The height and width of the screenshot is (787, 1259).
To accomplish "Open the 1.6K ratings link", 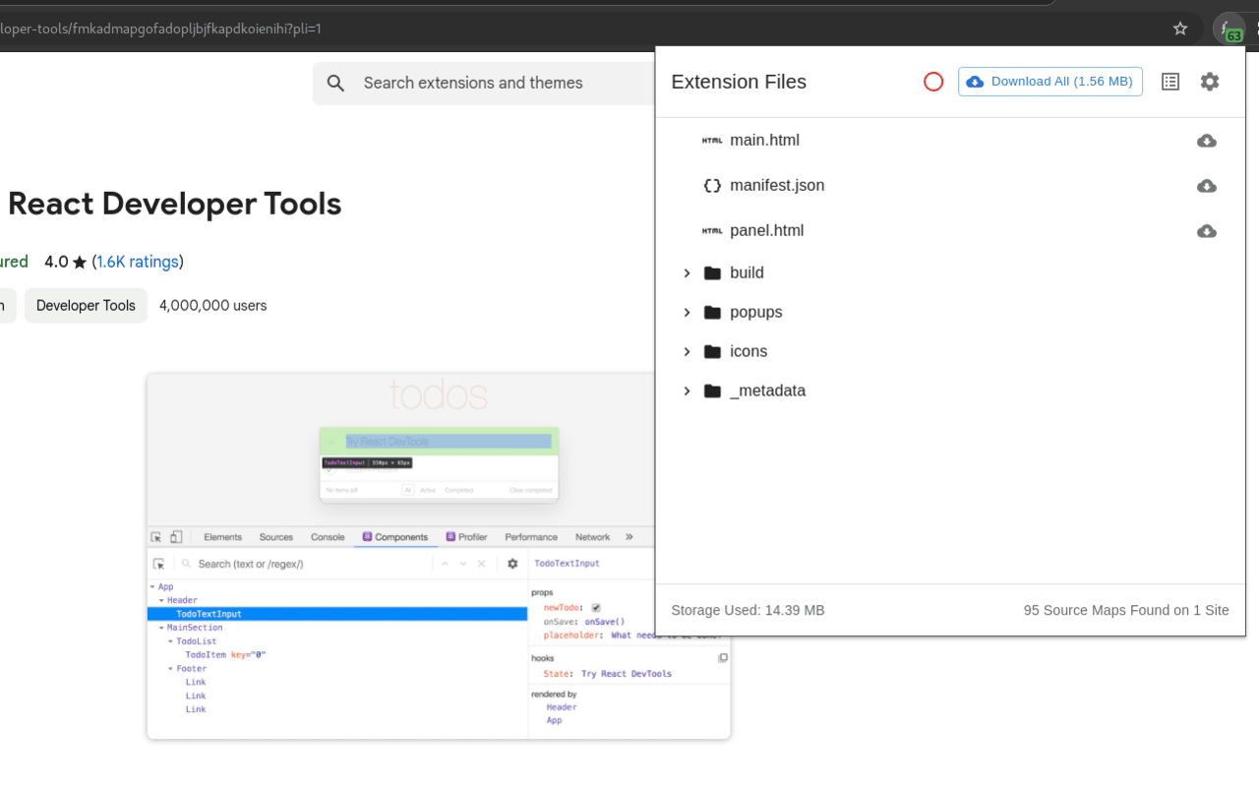I will (138, 262).
